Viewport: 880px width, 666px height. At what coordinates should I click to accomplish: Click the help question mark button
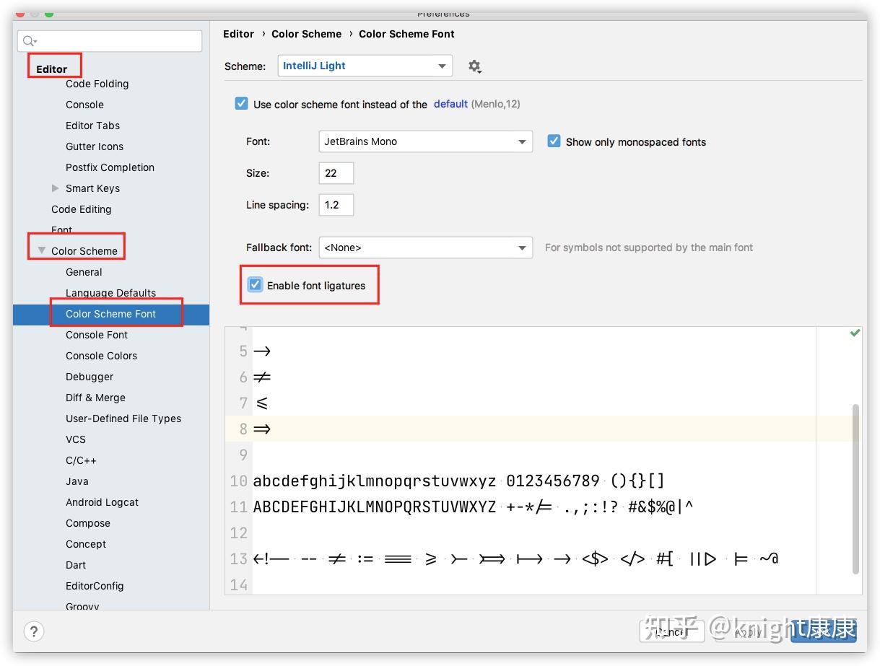pos(34,631)
